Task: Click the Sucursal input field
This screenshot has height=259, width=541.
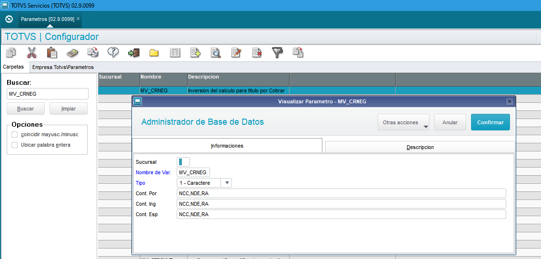Action: pos(183,162)
